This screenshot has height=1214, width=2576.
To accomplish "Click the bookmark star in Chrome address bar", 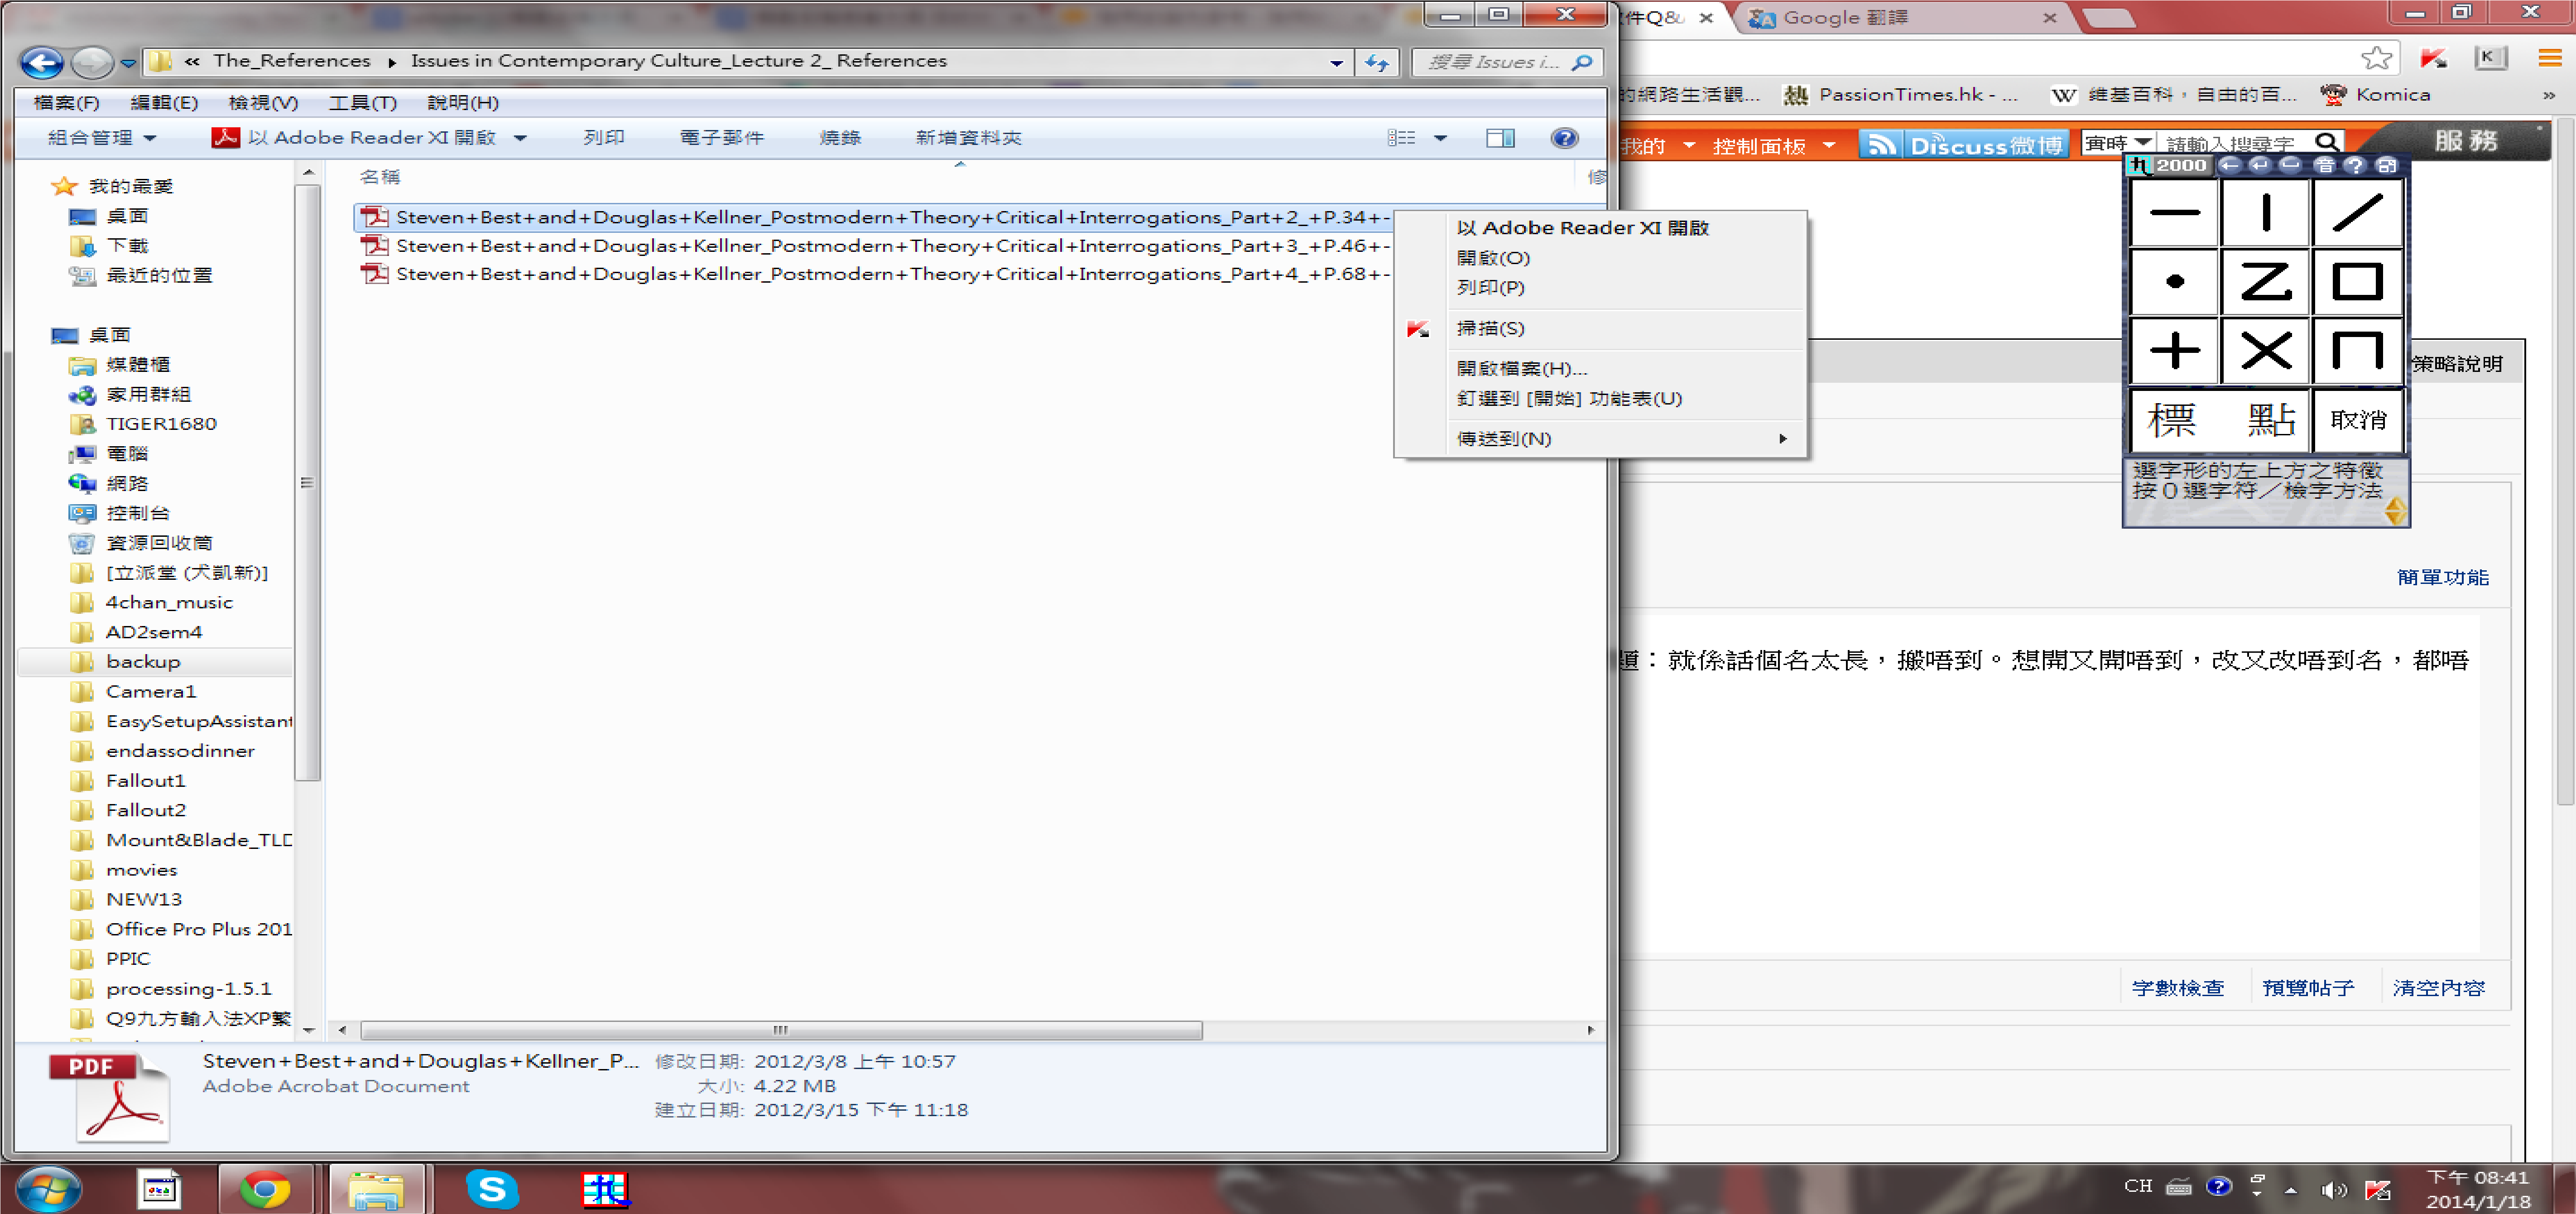I will (2376, 58).
